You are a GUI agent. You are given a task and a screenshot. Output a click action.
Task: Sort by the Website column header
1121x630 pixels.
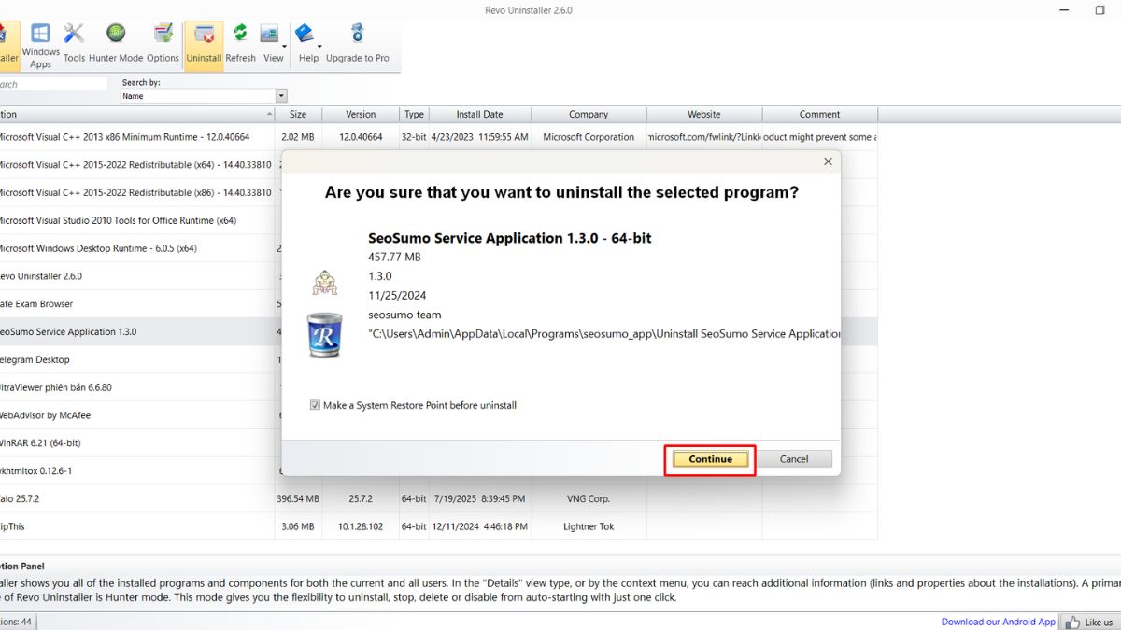(x=704, y=114)
